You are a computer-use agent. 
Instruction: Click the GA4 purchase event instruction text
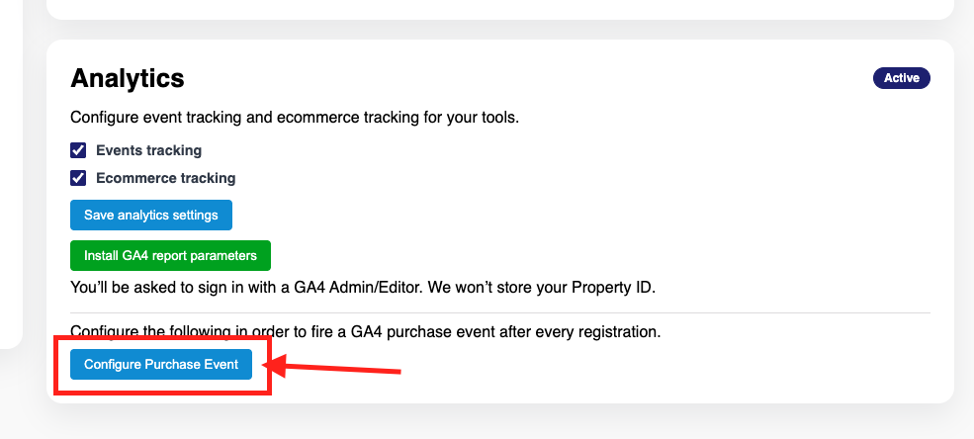click(365, 331)
